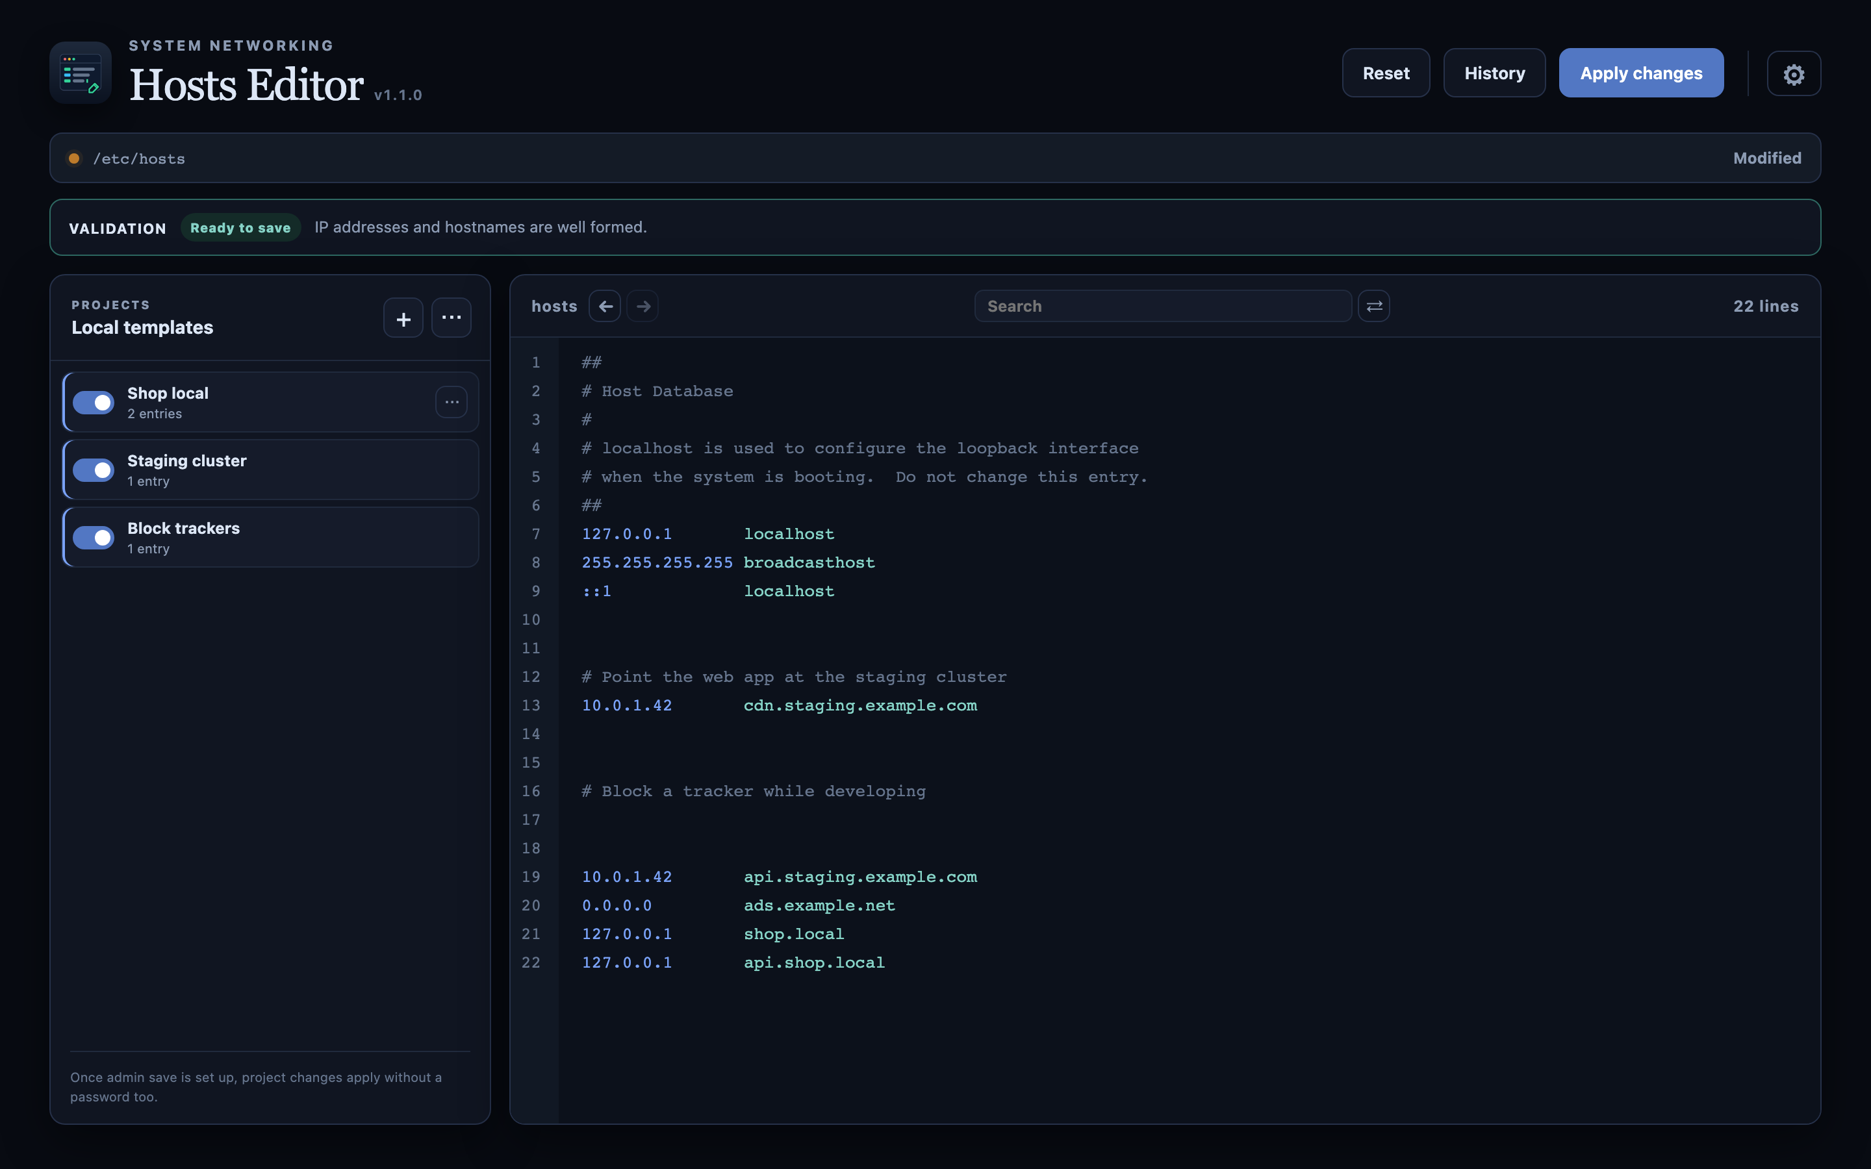Click localhost on the ::1 line
Viewport: 1871px width, 1169px height.
click(x=789, y=592)
